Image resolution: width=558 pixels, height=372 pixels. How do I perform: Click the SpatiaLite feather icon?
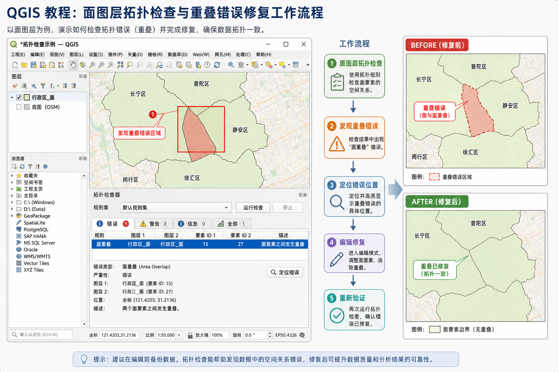[x=19, y=223]
